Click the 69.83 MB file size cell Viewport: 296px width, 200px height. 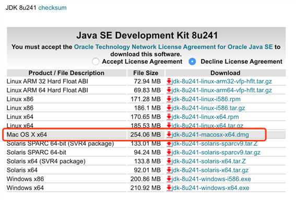pos(147,90)
